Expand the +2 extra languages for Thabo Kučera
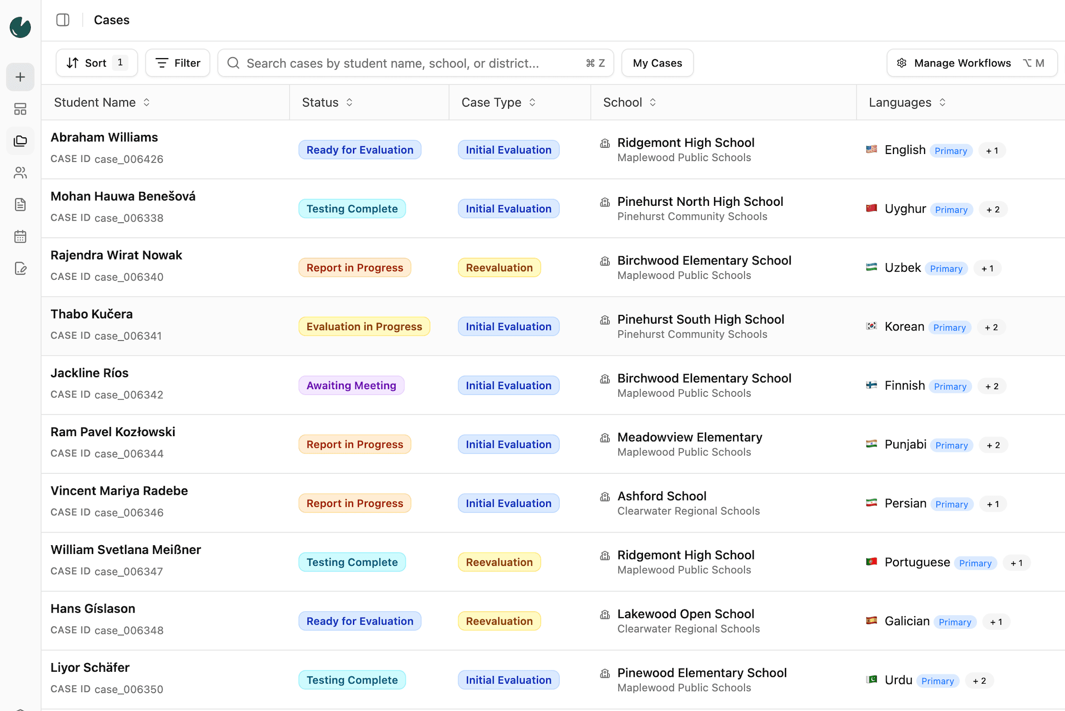 click(991, 327)
